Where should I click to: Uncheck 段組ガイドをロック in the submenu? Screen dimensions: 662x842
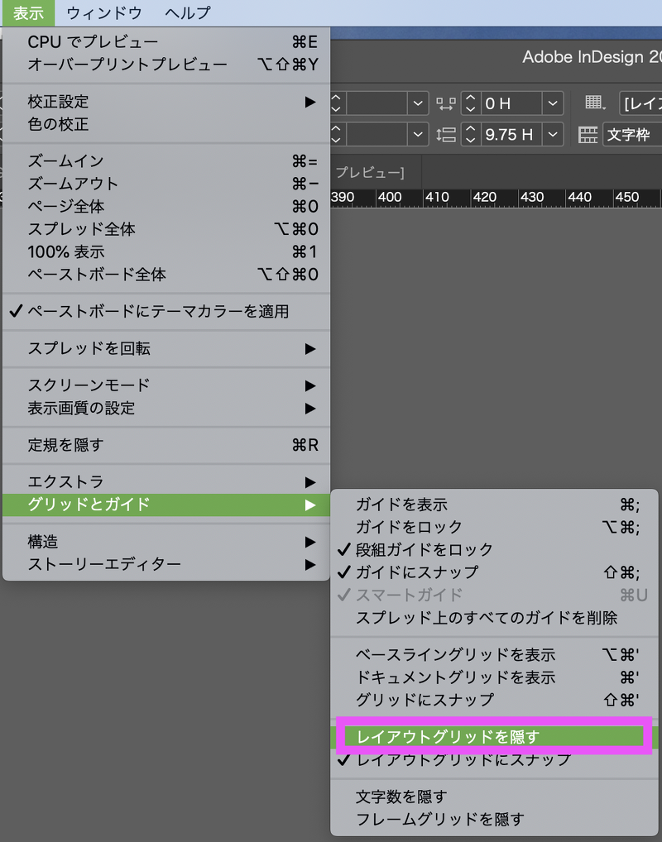tap(424, 549)
